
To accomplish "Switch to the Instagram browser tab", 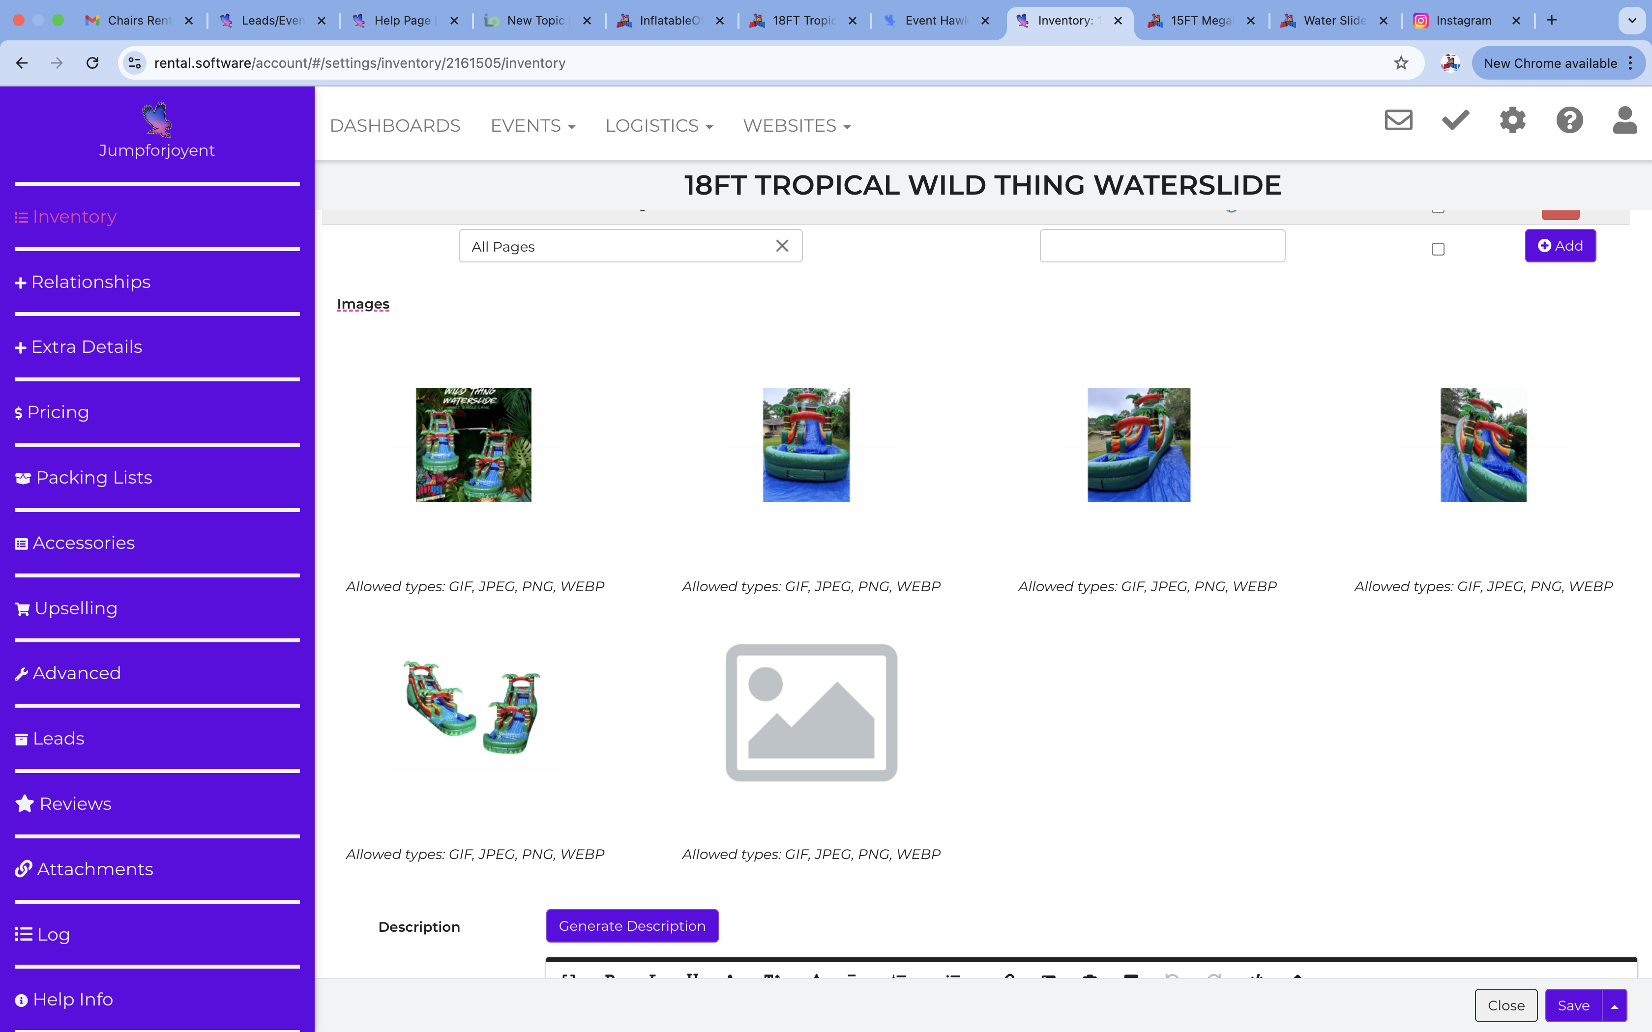I will click(1463, 21).
